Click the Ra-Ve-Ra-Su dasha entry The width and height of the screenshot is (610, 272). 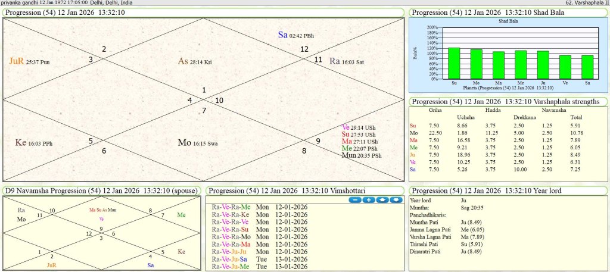tap(232, 229)
